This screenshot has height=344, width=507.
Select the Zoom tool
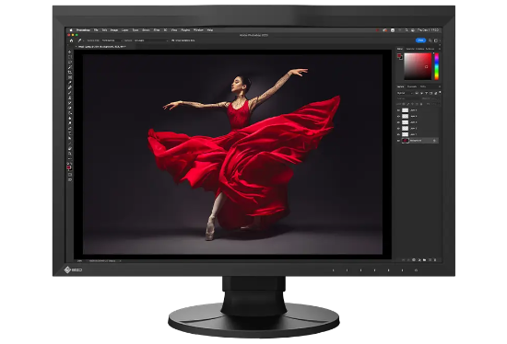pyautogui.click(x=69, y=154)
